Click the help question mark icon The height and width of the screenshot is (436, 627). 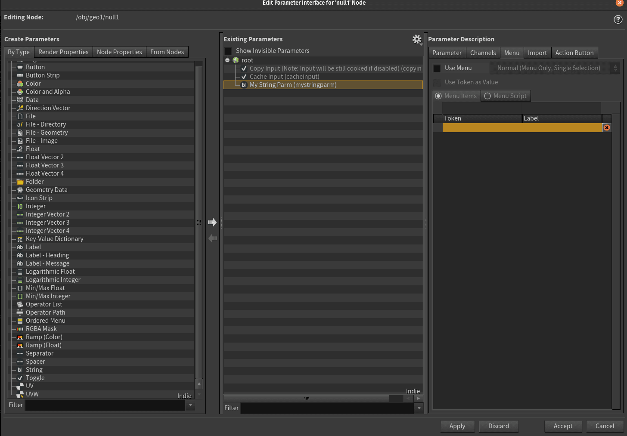(x=618, y=19)
